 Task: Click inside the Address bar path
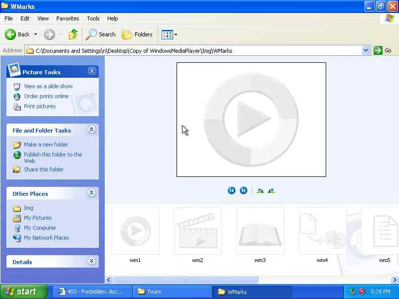pyautogui.click(x=194, y=51)
